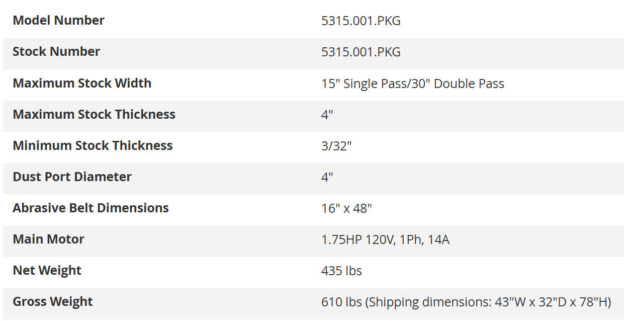Click the 15" Single Pass/30" Double Pass value
Image resolution: width=624 pixels, height=321 pixels.
(x=412, y=84)
